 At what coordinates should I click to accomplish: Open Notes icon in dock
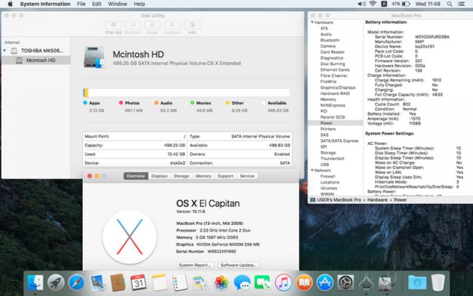159,283
